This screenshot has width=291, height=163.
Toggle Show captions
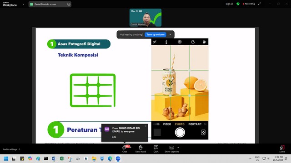(x=172, y=149)
